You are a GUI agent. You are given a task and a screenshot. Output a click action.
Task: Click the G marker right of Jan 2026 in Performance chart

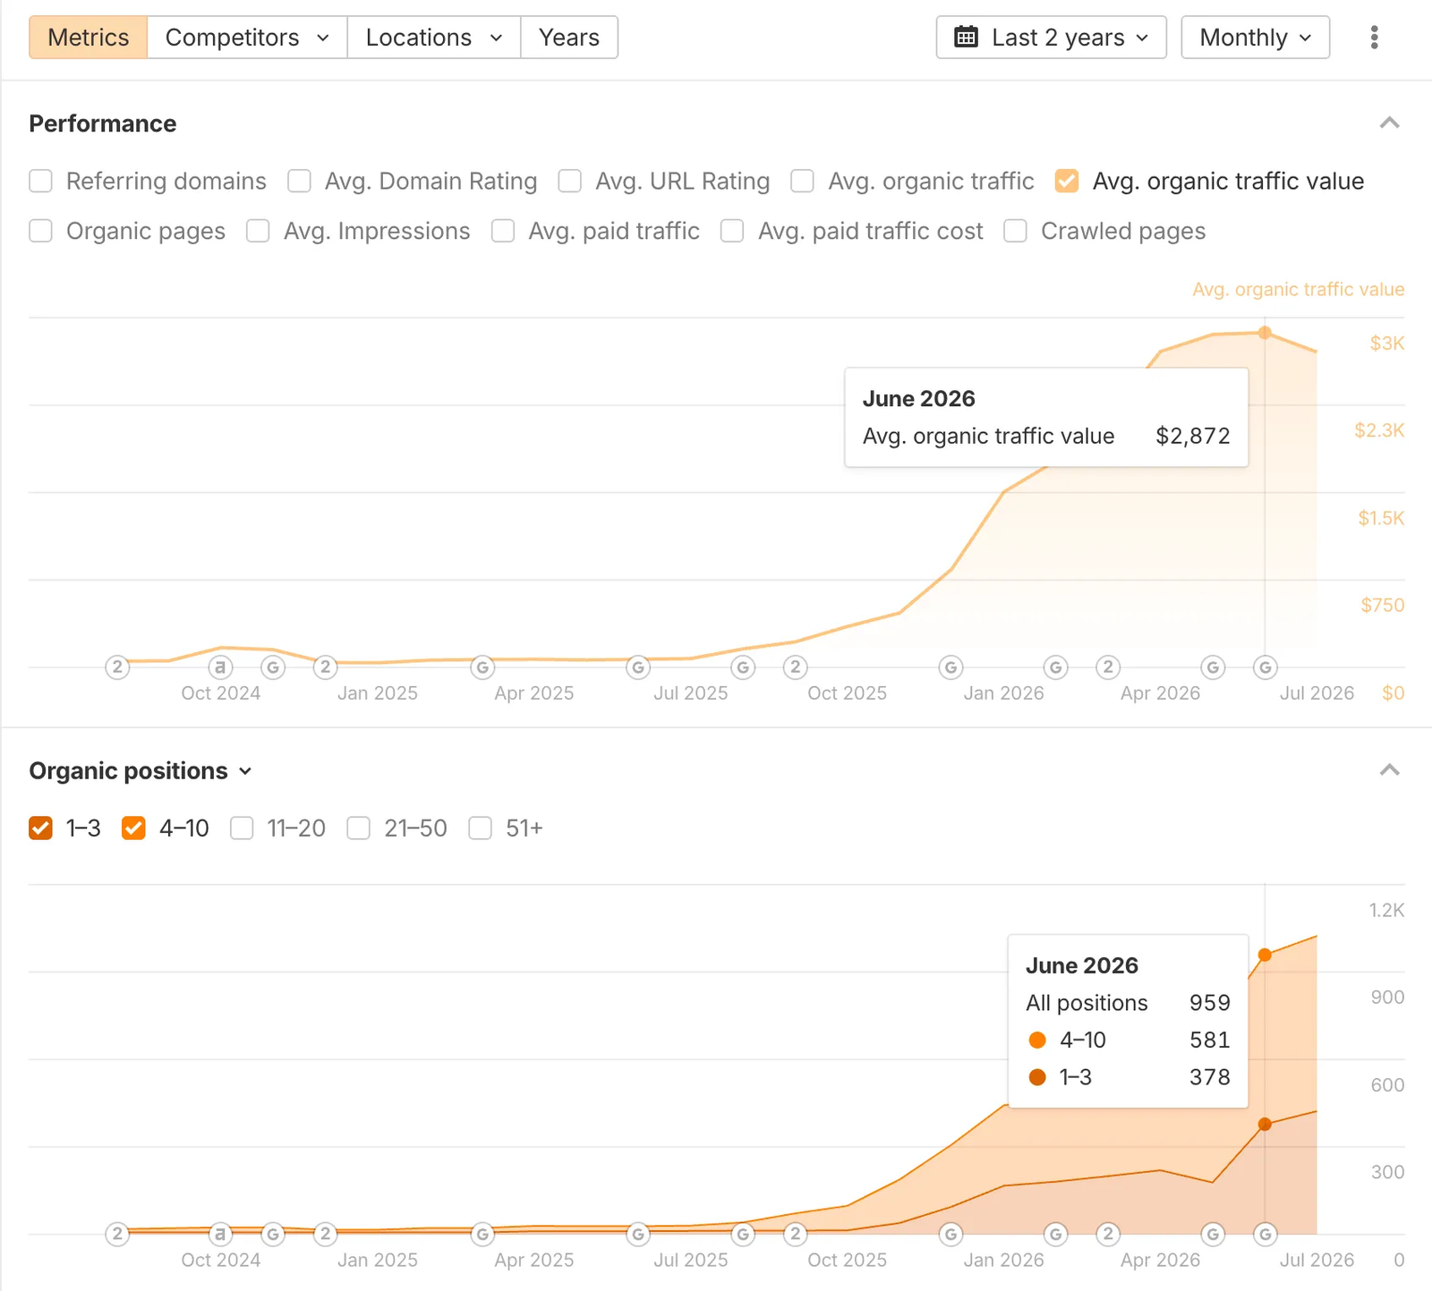[x=1056, y=667]
